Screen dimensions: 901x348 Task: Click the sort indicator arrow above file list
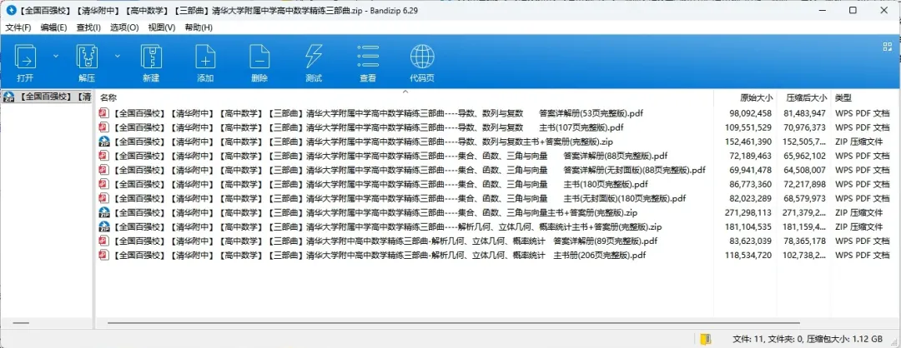coord(405,92)
